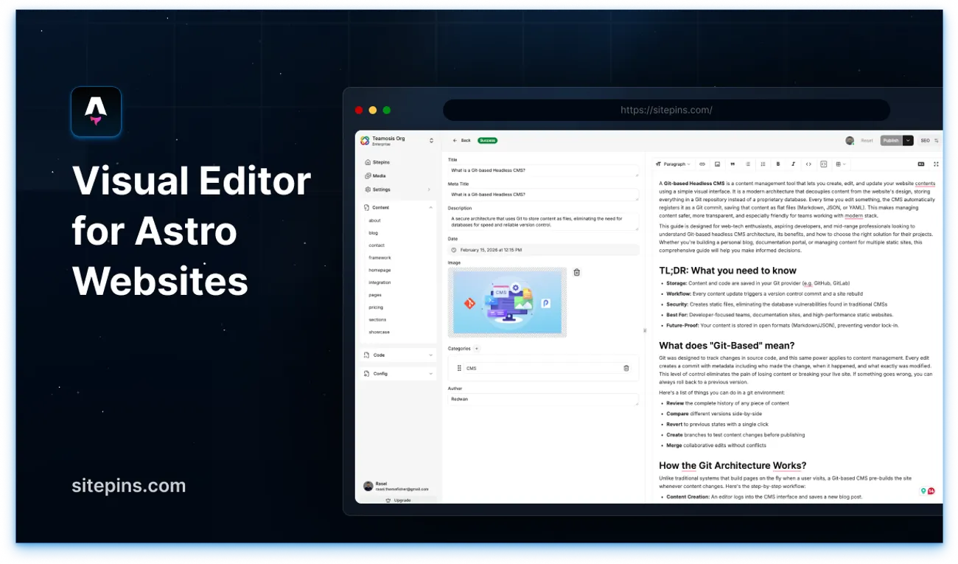Open the Paragraph style dropdown

point(676,164)
